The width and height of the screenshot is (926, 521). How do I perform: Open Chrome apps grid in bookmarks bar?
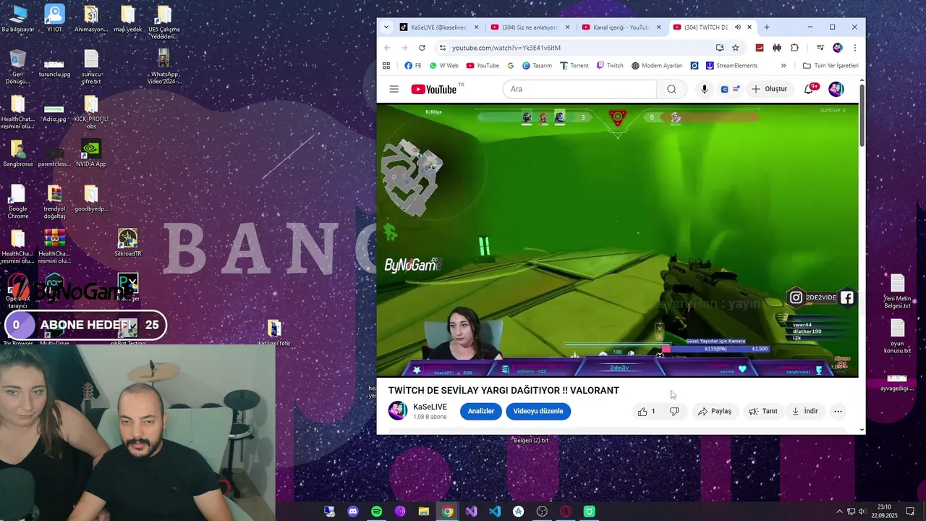click(386, 65)
